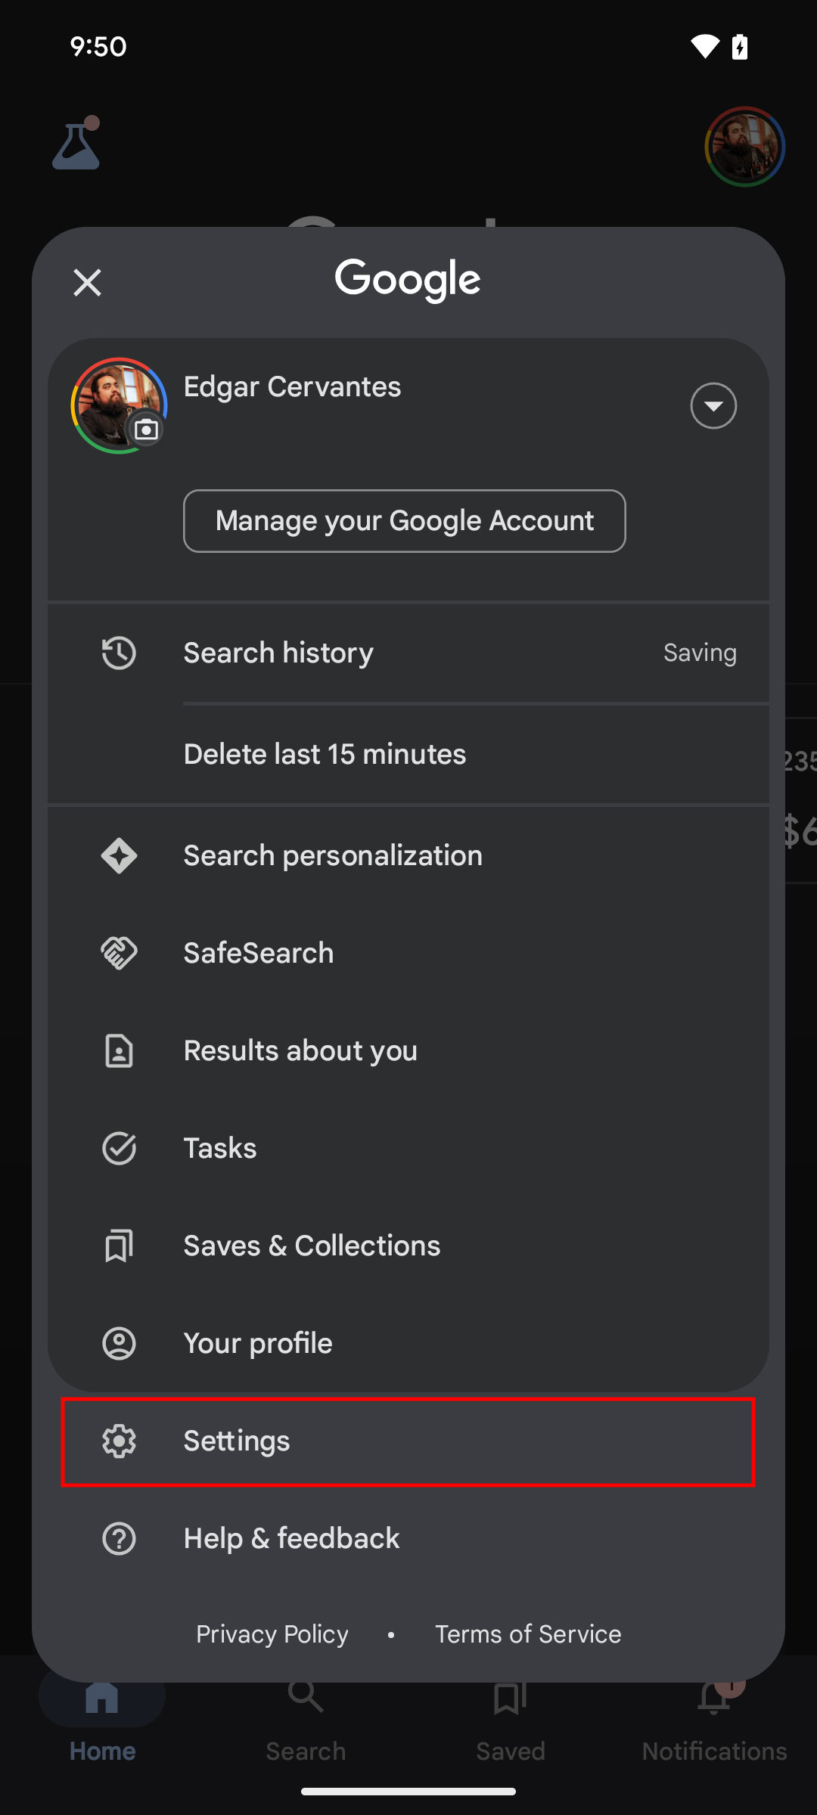Tap camera icon to change profile picture
The image size is (817, 1815).
(x=146, y=430)
